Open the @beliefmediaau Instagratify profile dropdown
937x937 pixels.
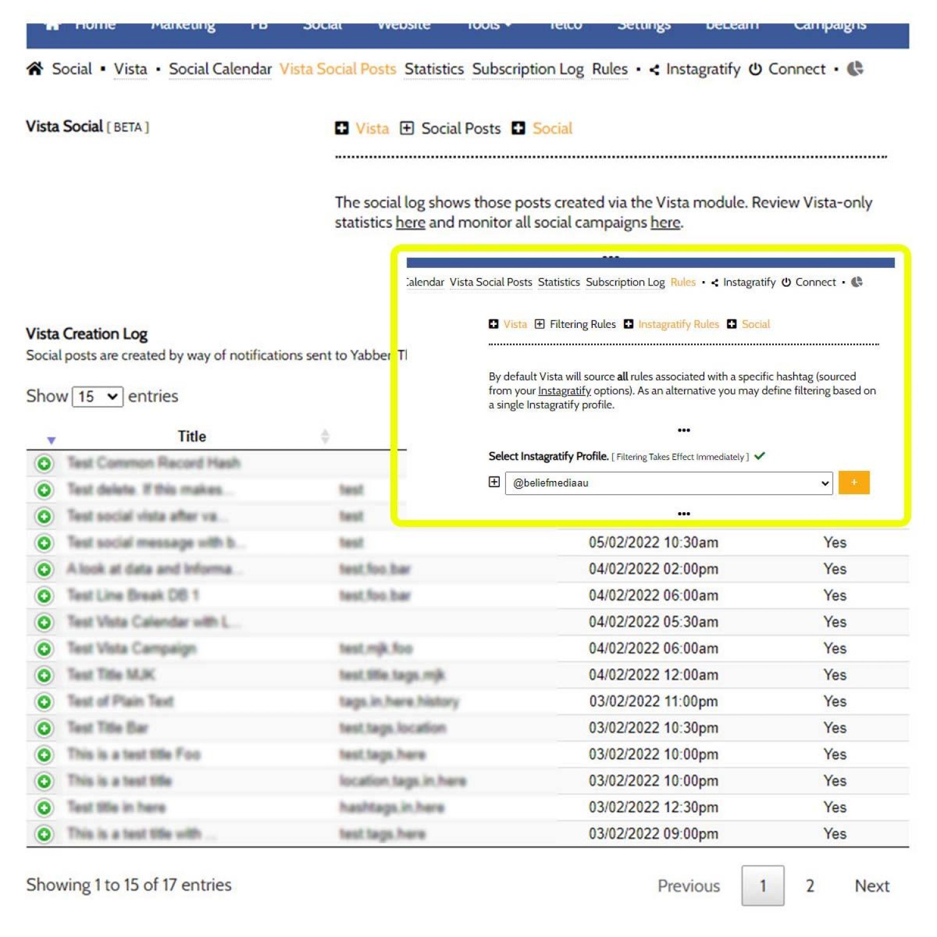tap(668, 483)
